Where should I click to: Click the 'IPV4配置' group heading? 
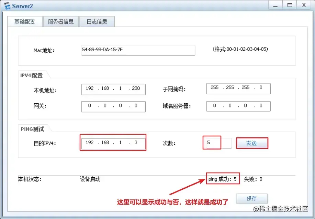[31, 75]
